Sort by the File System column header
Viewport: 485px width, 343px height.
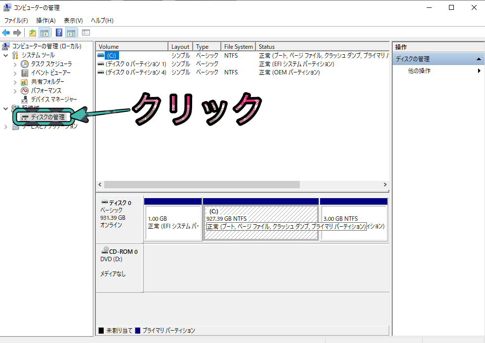[239, 47]
